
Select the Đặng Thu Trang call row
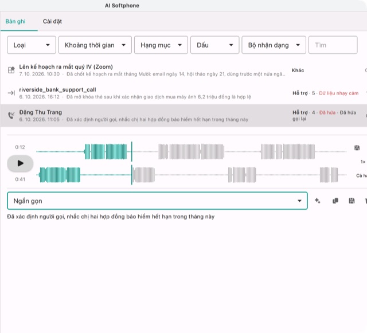183,116
